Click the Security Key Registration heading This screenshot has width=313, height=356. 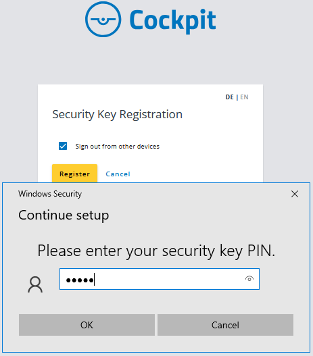coord(117,114)
